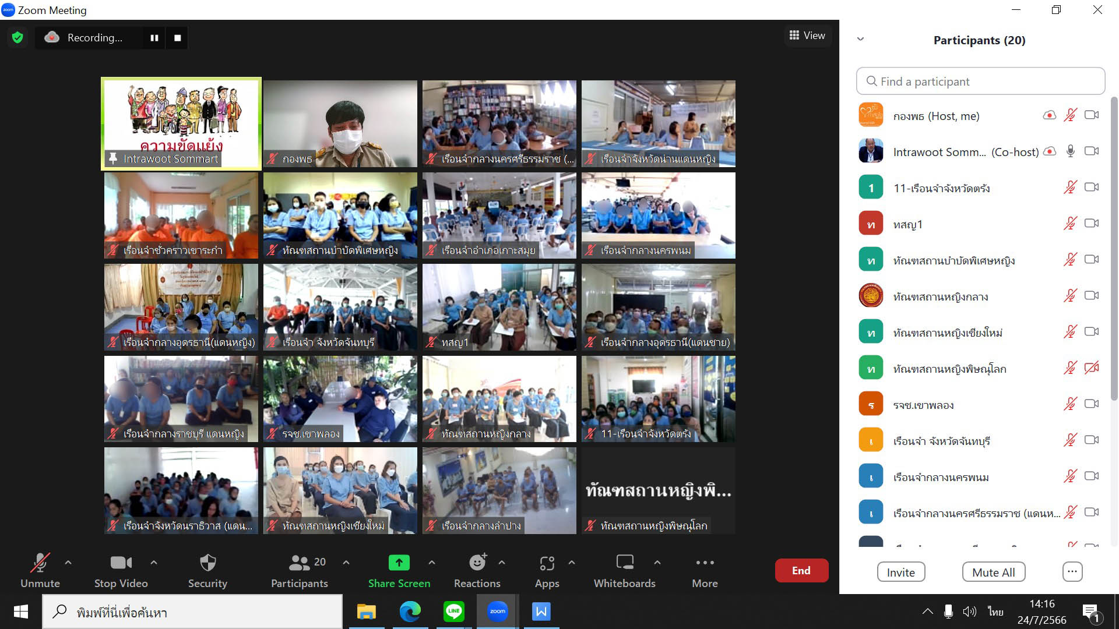This screenshot has height=629, width=1119.
Task: Click the green encryption shield icon
Action: pyautogui.click(x=17, y=38)
